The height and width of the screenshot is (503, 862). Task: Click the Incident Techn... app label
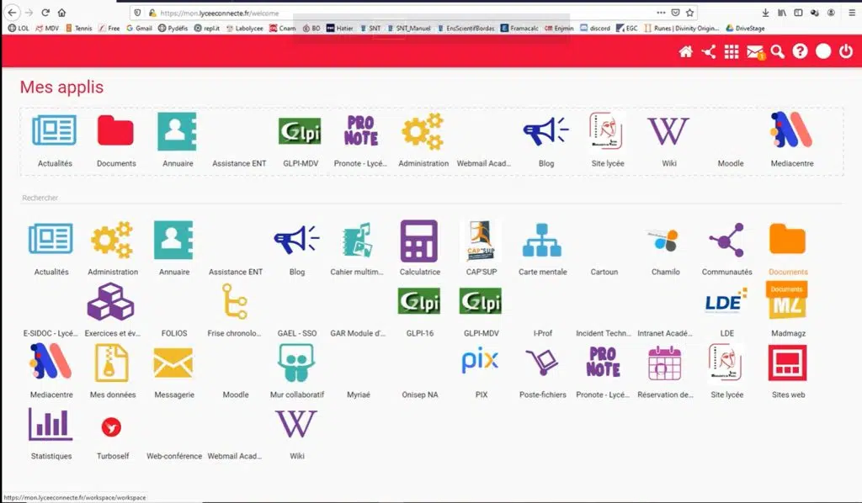(604, 333)
